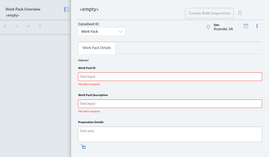This screenshot has height=157, width=269.
Task: Click the Roanoke, VA site text
Action: pos(223,29)
